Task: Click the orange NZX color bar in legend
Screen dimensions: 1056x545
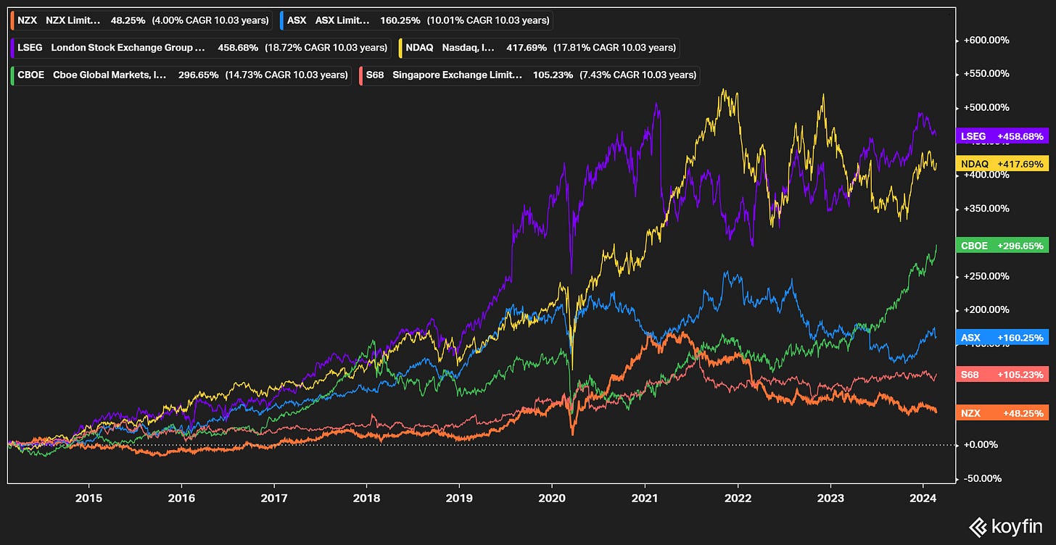Action: 13,20
